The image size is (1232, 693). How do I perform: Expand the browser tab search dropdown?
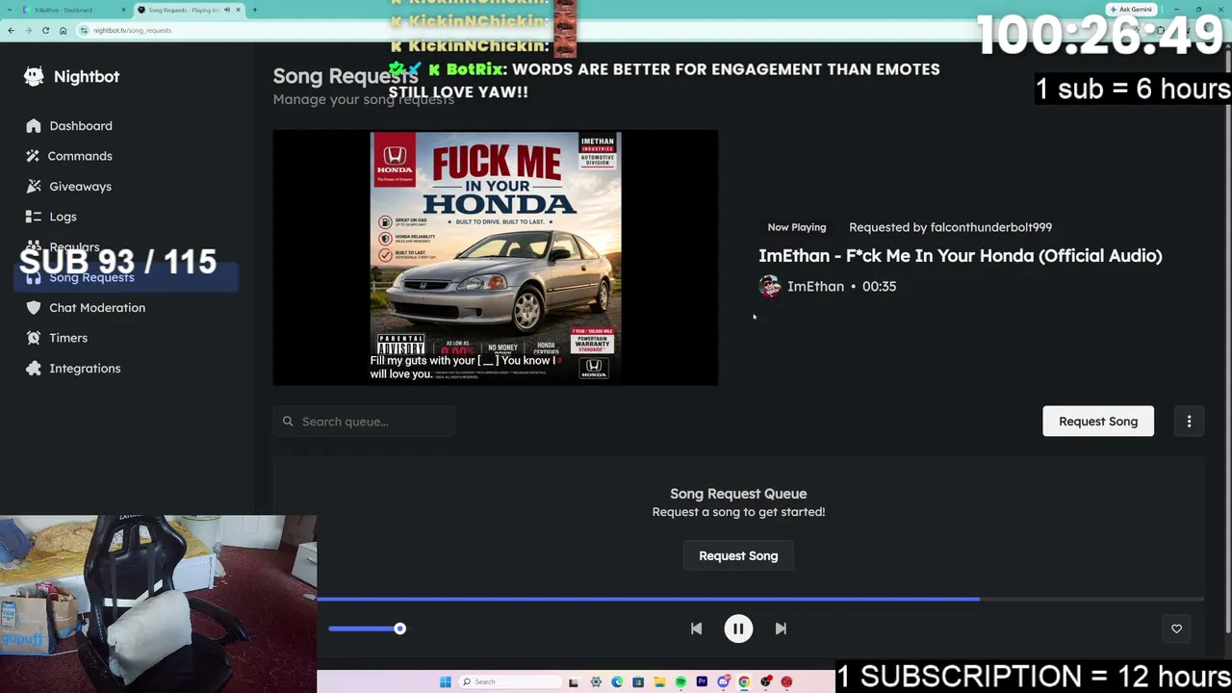pos(11,10)
